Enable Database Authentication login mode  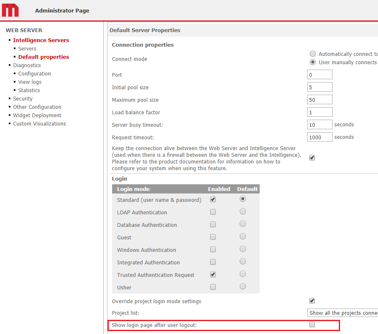(213, 224)
